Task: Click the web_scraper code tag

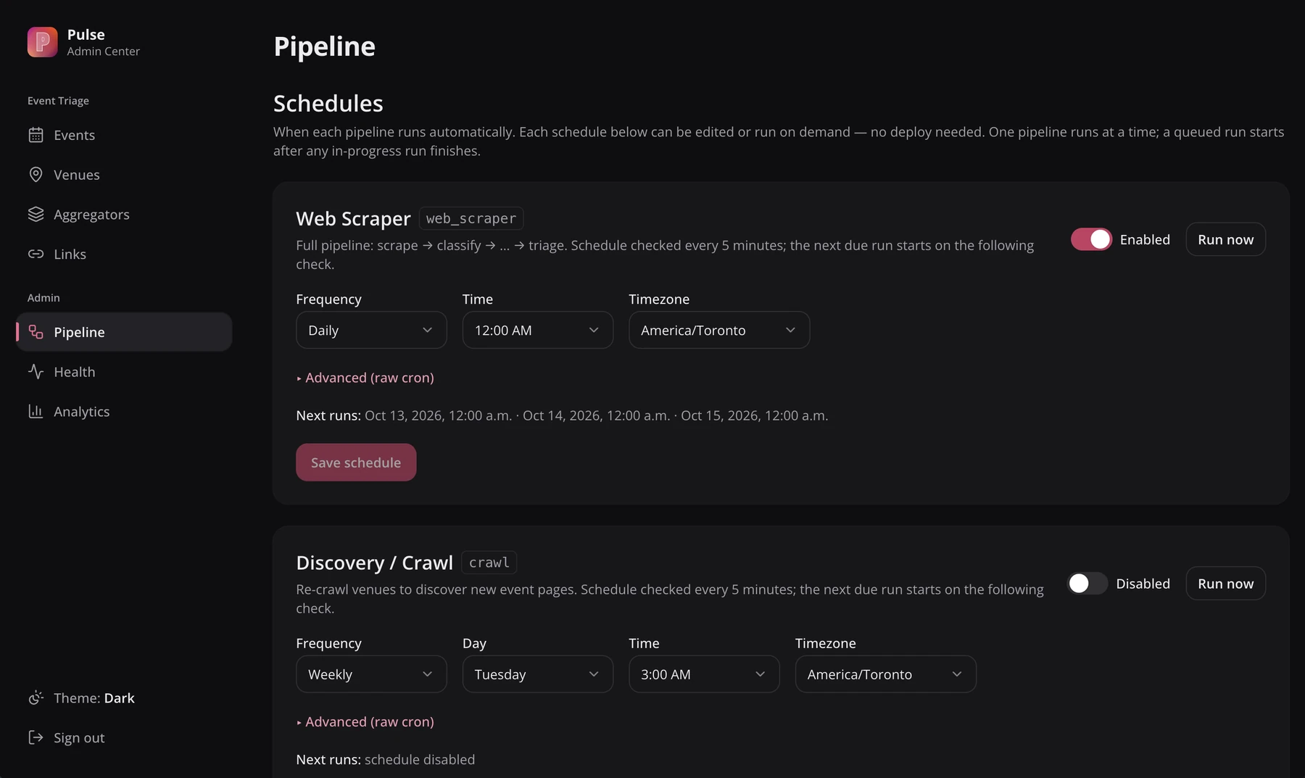Action: coord(471,218)
